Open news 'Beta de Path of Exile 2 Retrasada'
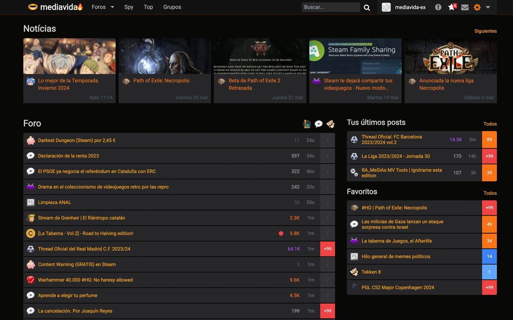 click(254, 84)
